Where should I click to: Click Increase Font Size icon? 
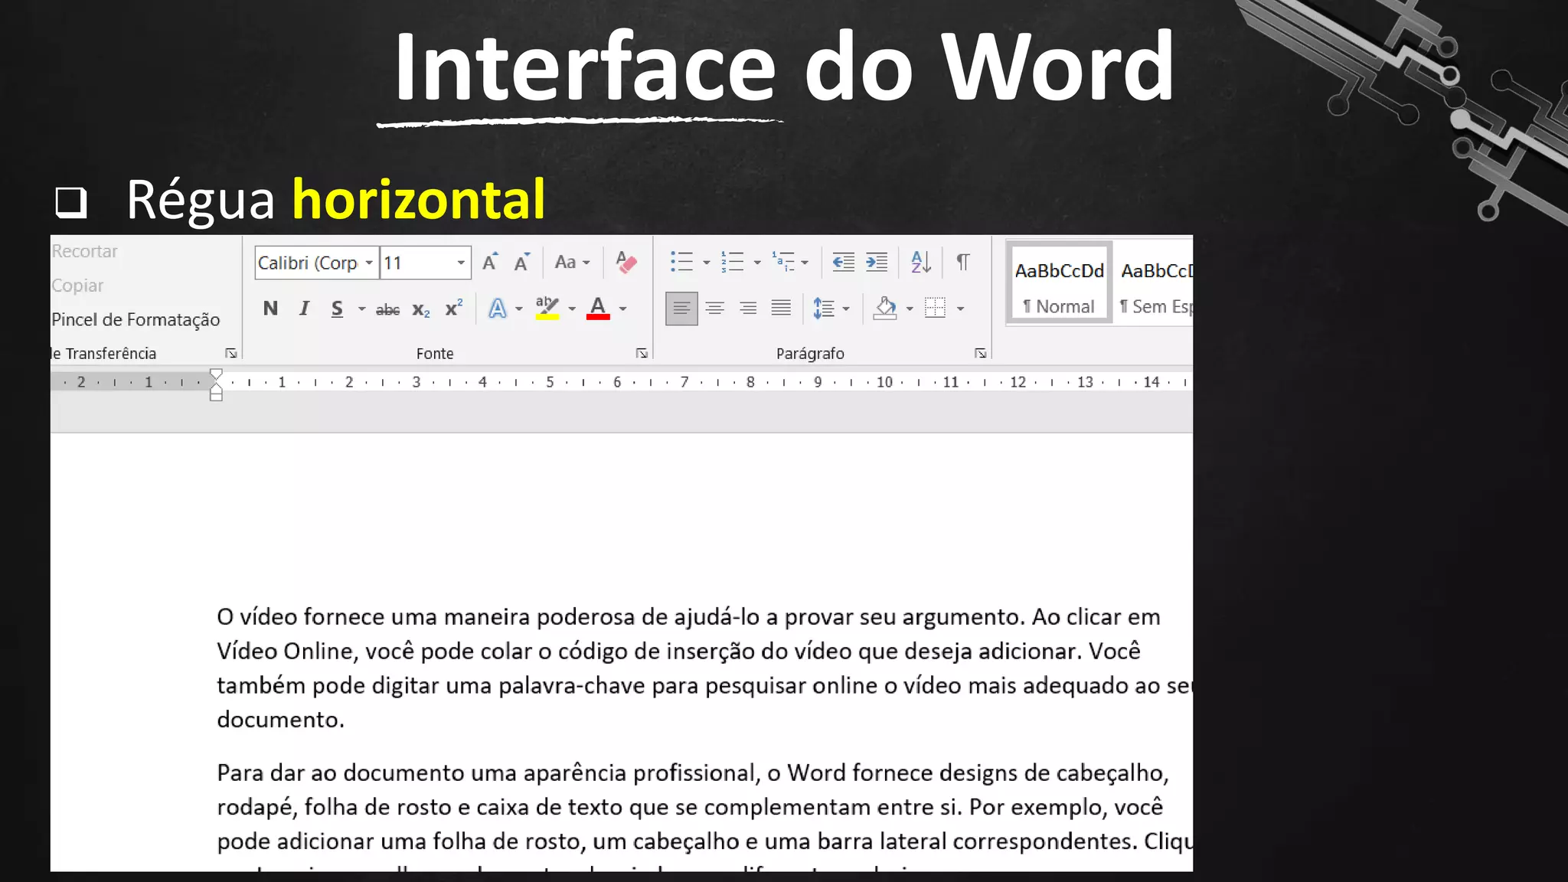tap(490, 263)
